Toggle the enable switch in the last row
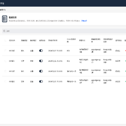126x126 pixels. tap(41, 81)
